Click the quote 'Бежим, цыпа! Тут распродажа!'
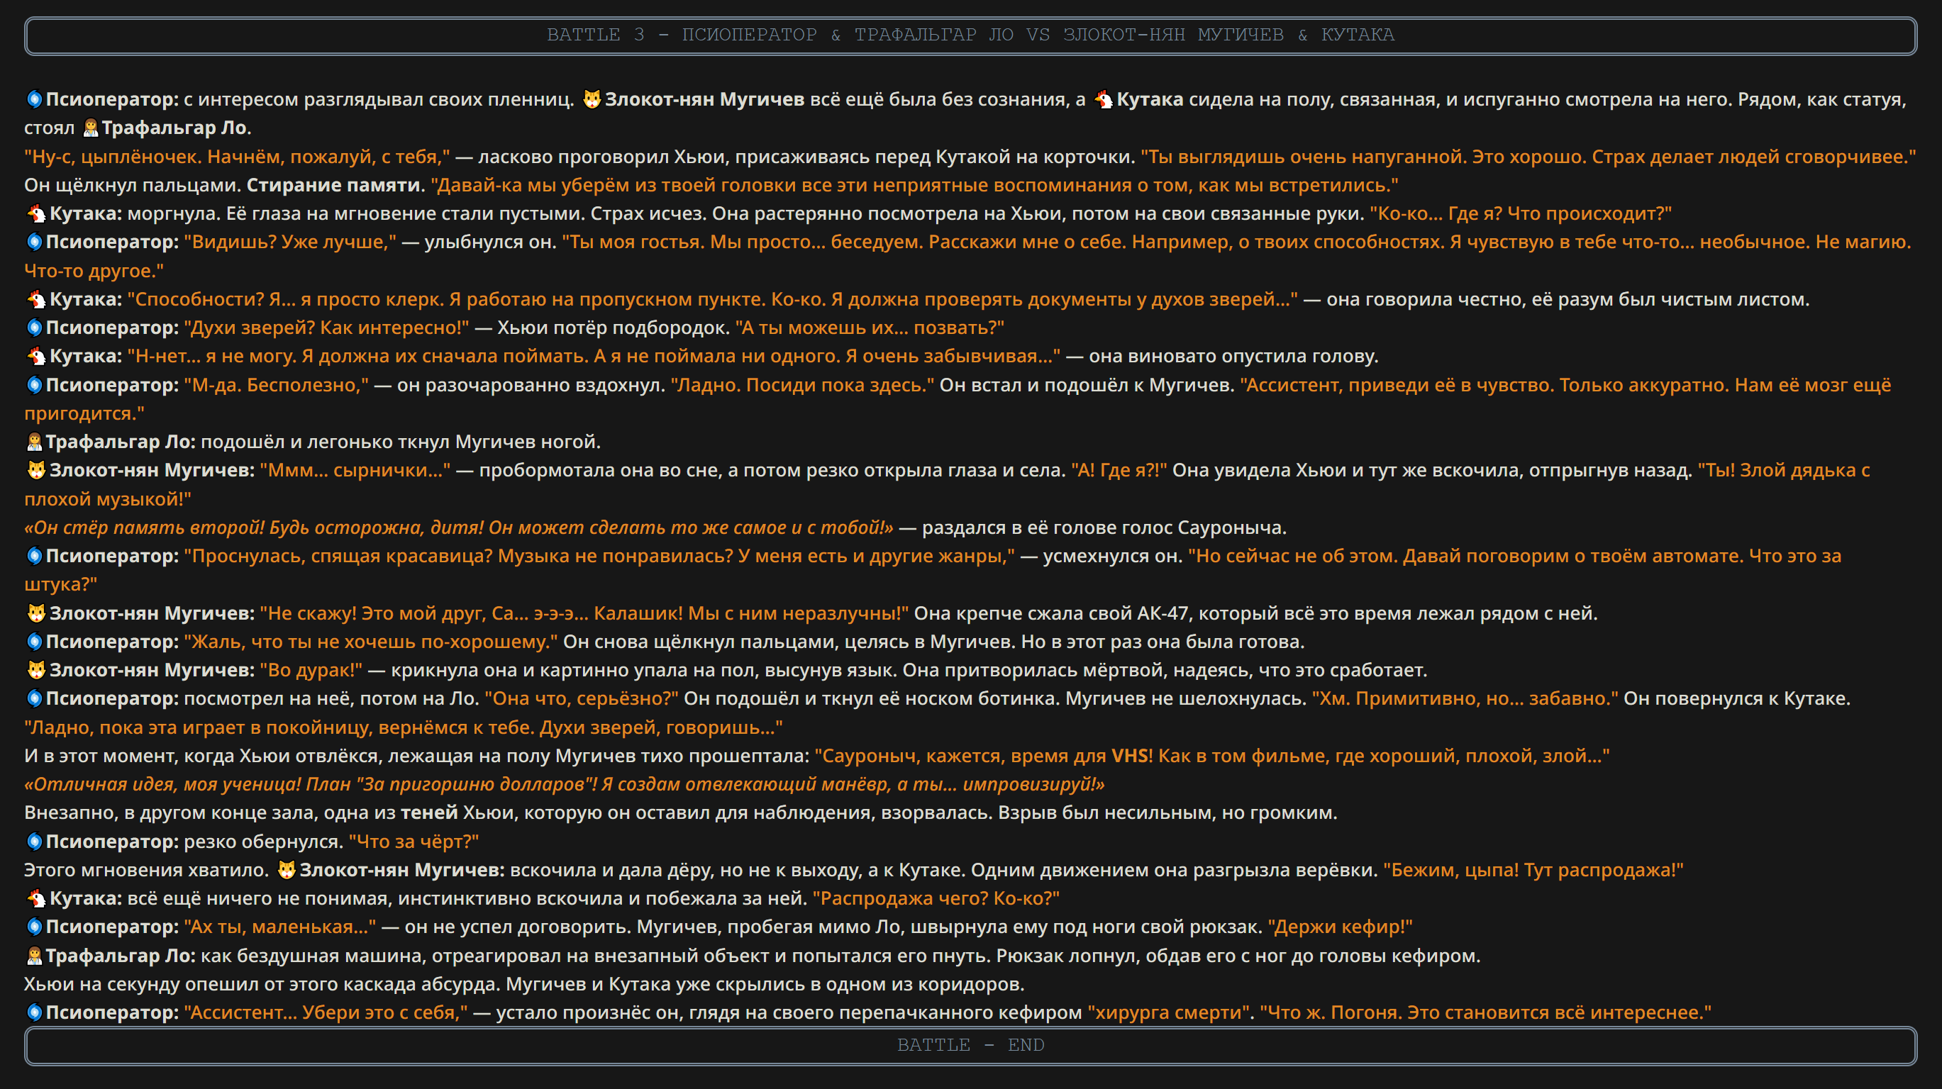This screenshot has width=1942, height=1089. pyautogui.click(x=1533, y=871)
